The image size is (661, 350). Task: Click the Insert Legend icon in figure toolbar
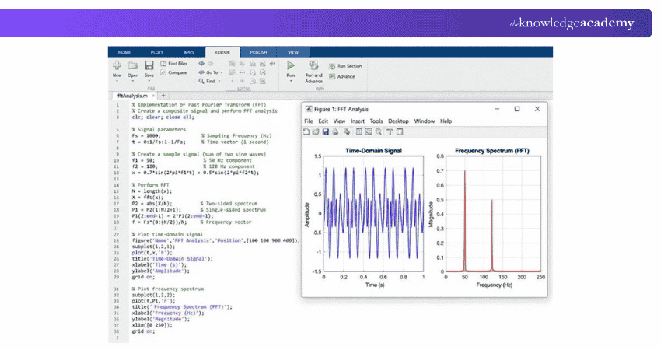point(390,132)
